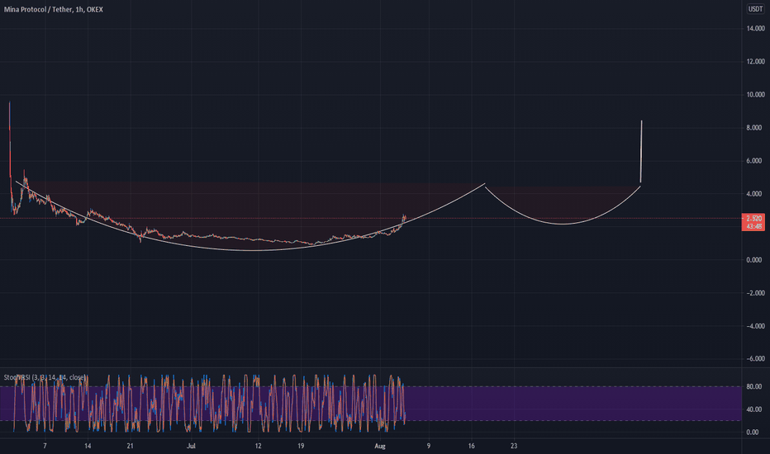The height and width of the screenshot is (454, 770).
Task: Click the date label 14 on the time axis
Action: 88,446
